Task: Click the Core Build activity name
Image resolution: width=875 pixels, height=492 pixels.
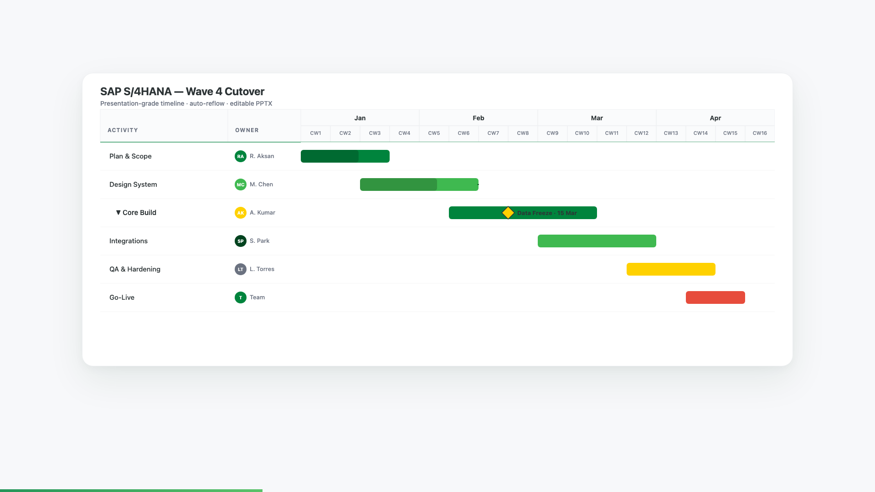Action: (139, 213)
